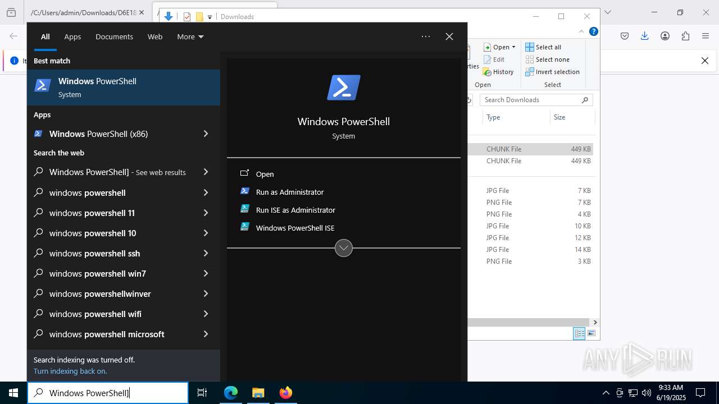The width and height of the screenshot is (719, 404).
Task: Open Task View on taskbar
Action: [x=202, y=393]
